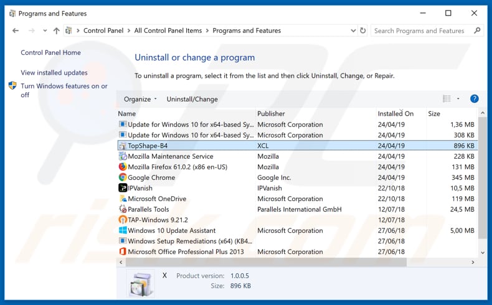Go up one folder level
This screenshot has height=305, width=492.
coord(57,30)
